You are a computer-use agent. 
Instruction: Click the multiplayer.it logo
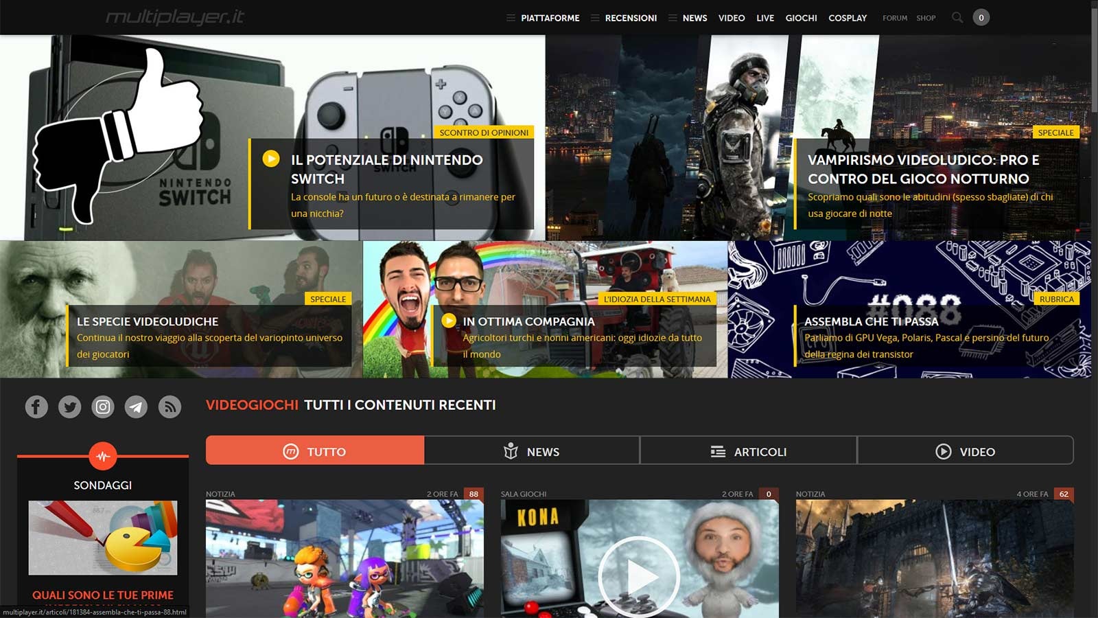pyautogui.click(x=175, y=17)
